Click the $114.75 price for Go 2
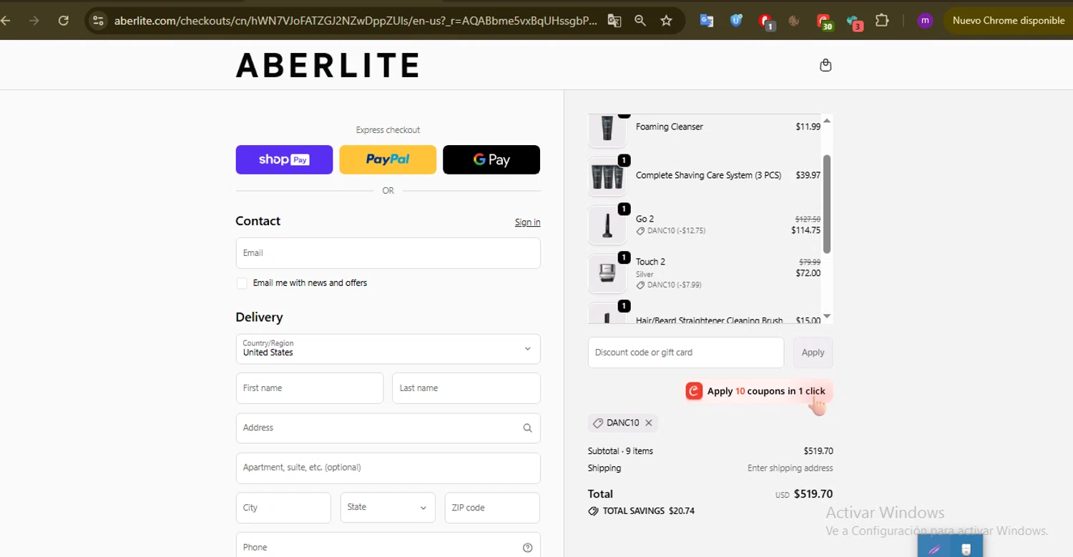This screenshot has width=1073, height=557. [x=806, y=230]
